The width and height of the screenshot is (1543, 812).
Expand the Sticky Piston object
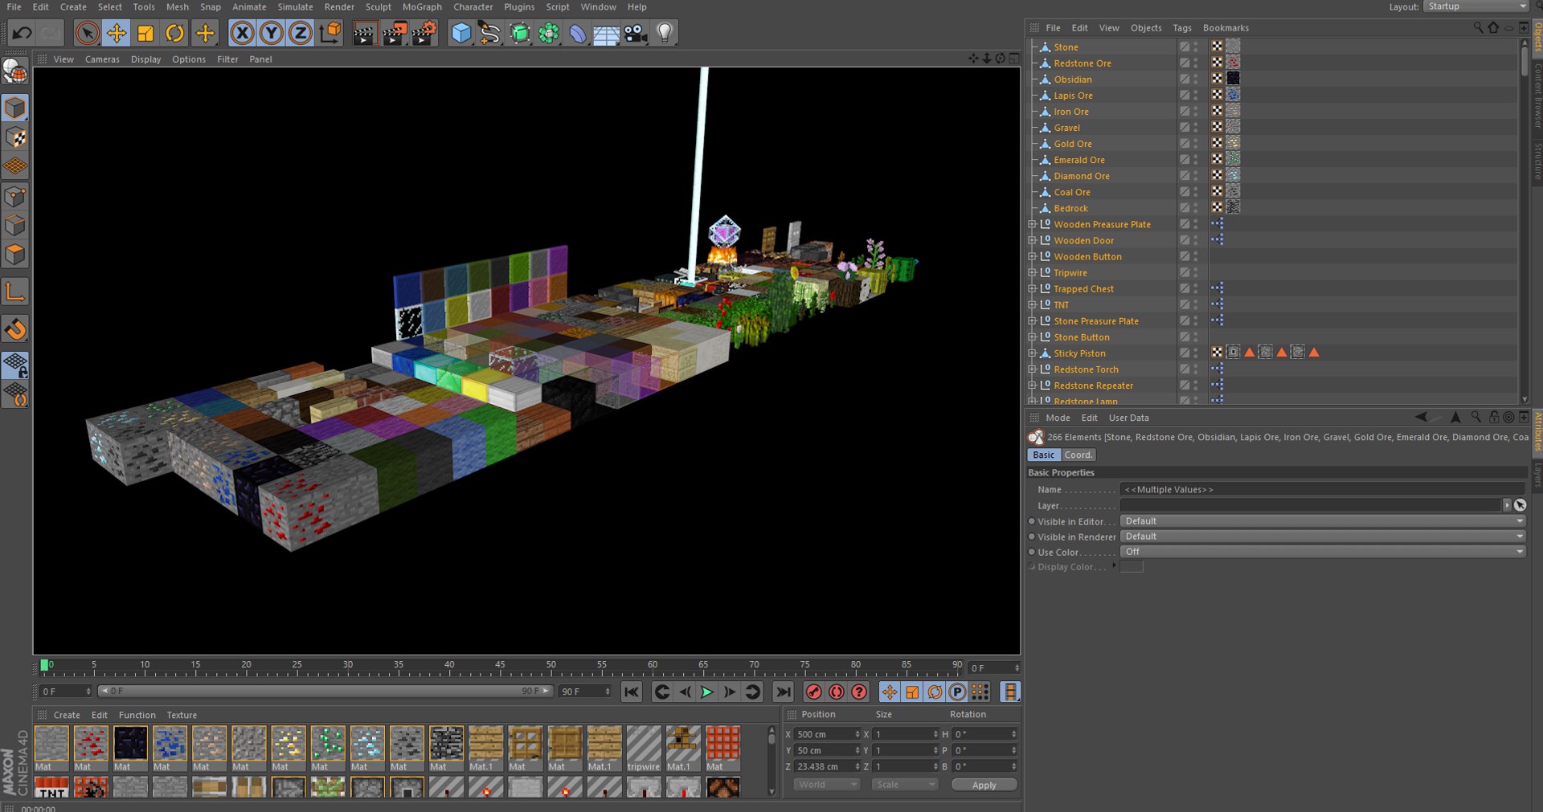(1032, 353)
